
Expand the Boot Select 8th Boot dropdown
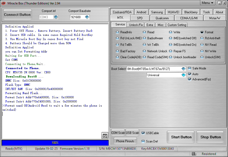coord(183,69)
